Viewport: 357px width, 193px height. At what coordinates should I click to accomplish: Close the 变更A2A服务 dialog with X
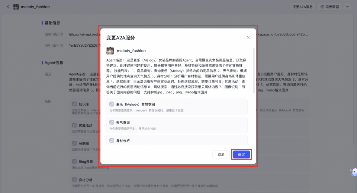tap(248, 37)
